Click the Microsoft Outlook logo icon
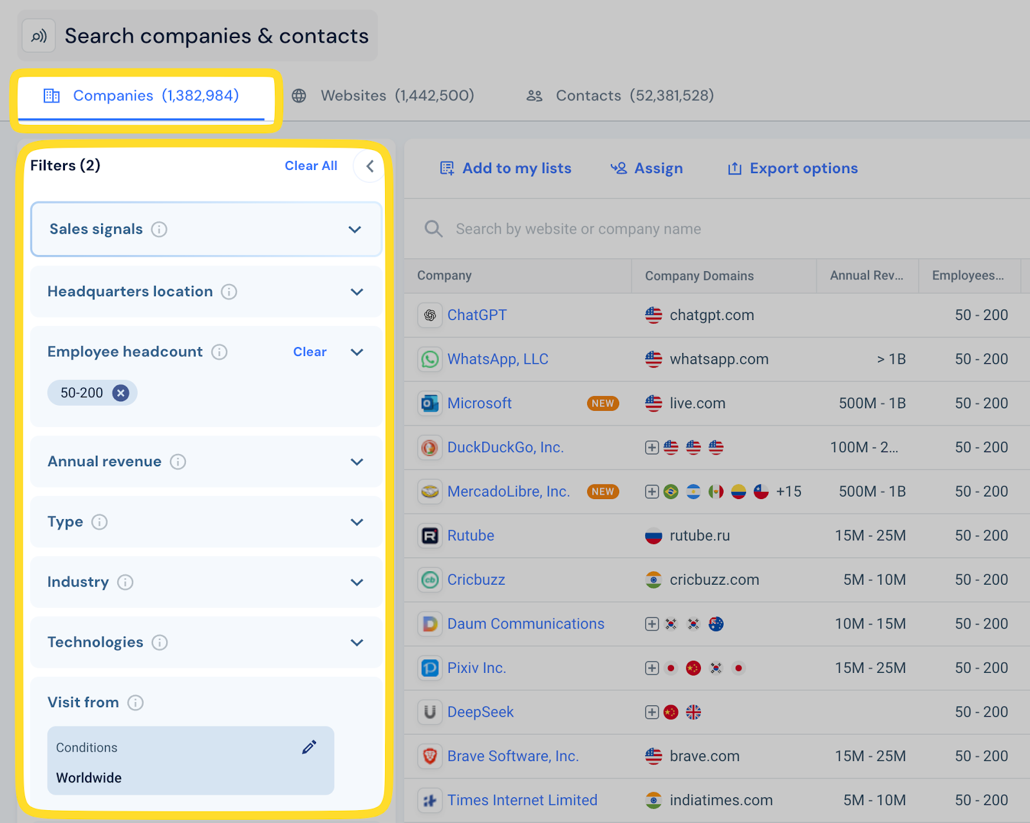Screen dimensions: 1030x823 coord(430,403)
